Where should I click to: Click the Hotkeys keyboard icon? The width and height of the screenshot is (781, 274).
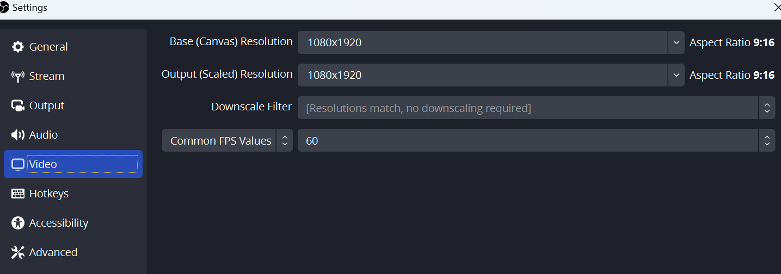tap(18, 194)
